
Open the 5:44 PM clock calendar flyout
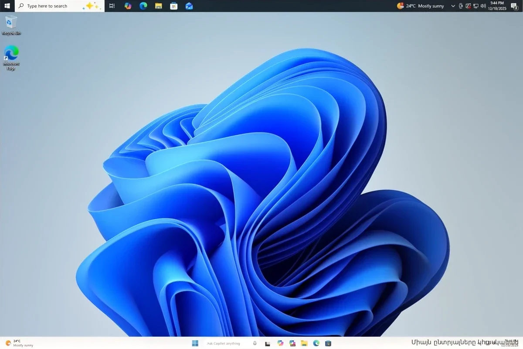coord(497,6)
